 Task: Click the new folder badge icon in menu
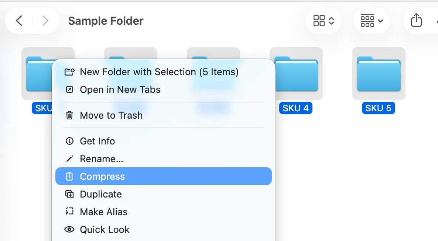coord(69,71)
